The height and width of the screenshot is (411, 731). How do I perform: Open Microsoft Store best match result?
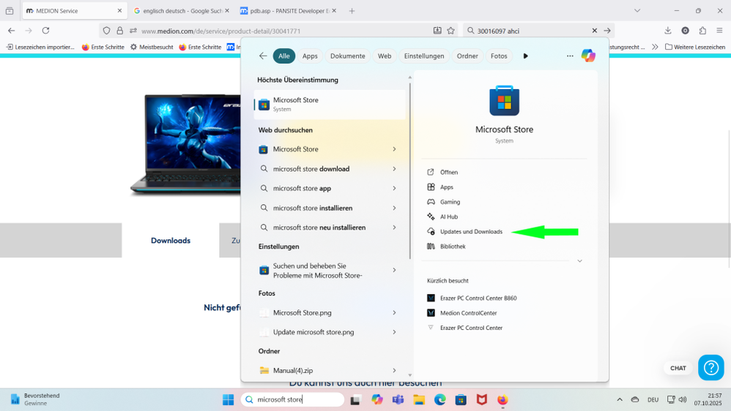(x=330, y=105)
